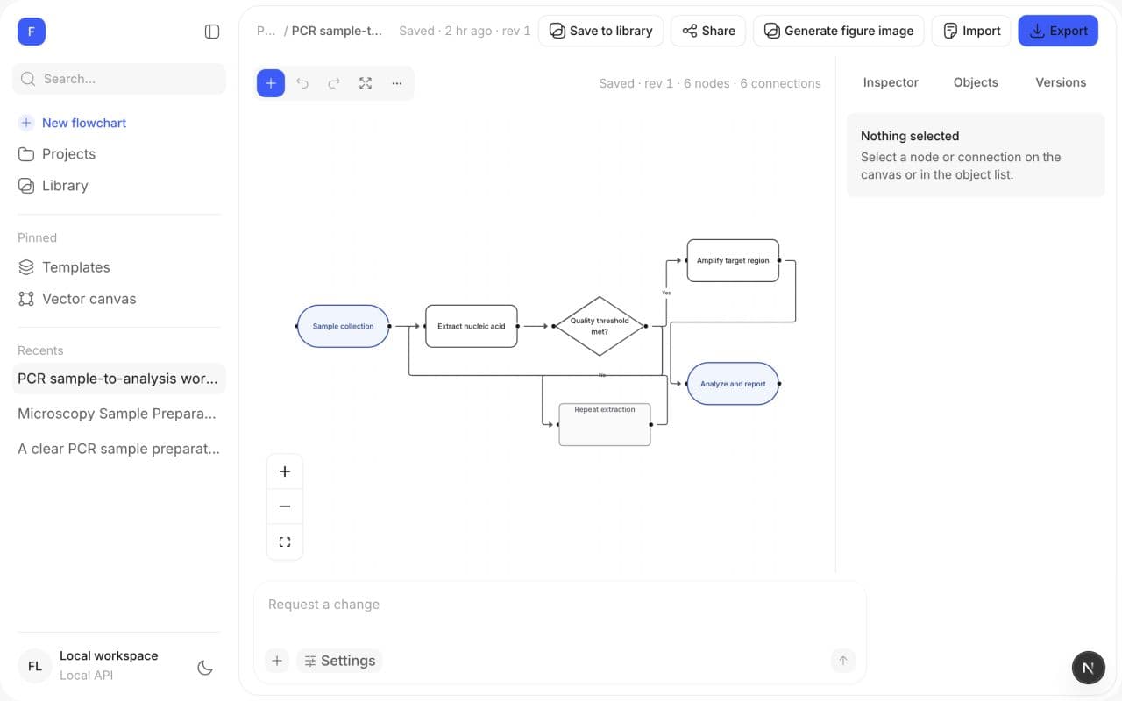Send the change request arrow

point(842,661)
